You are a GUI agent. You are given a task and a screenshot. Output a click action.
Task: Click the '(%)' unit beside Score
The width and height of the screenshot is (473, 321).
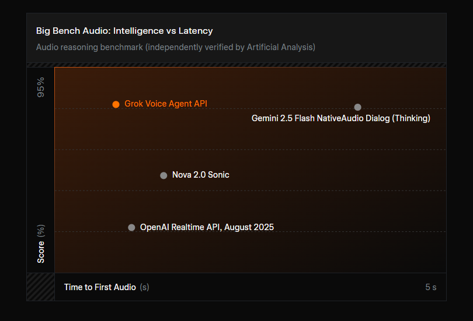(41, 231)
